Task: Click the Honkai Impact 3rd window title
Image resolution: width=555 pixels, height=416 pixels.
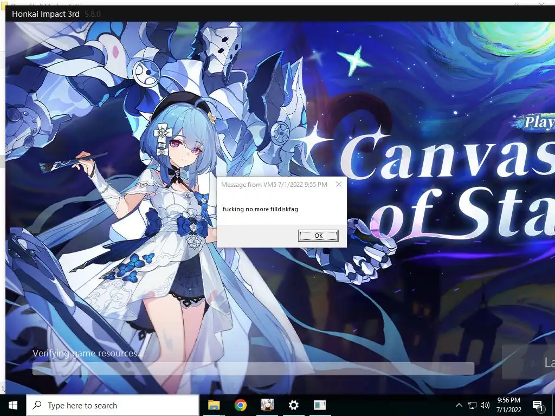Action: pyautogui.click(x=46, y=14)
